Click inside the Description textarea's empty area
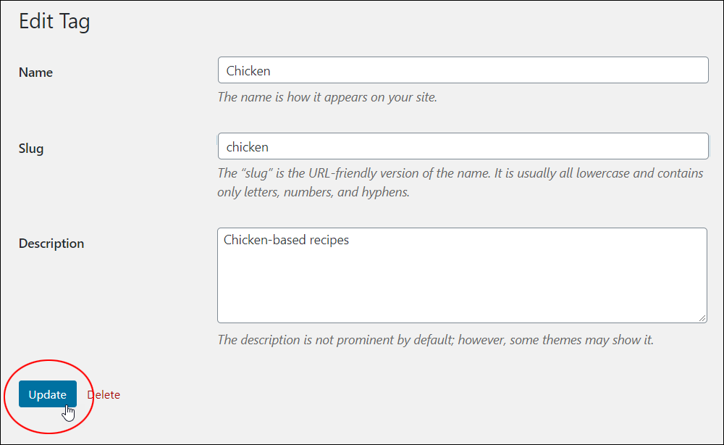This screenshot has height=445, width=724. point(462,286)
